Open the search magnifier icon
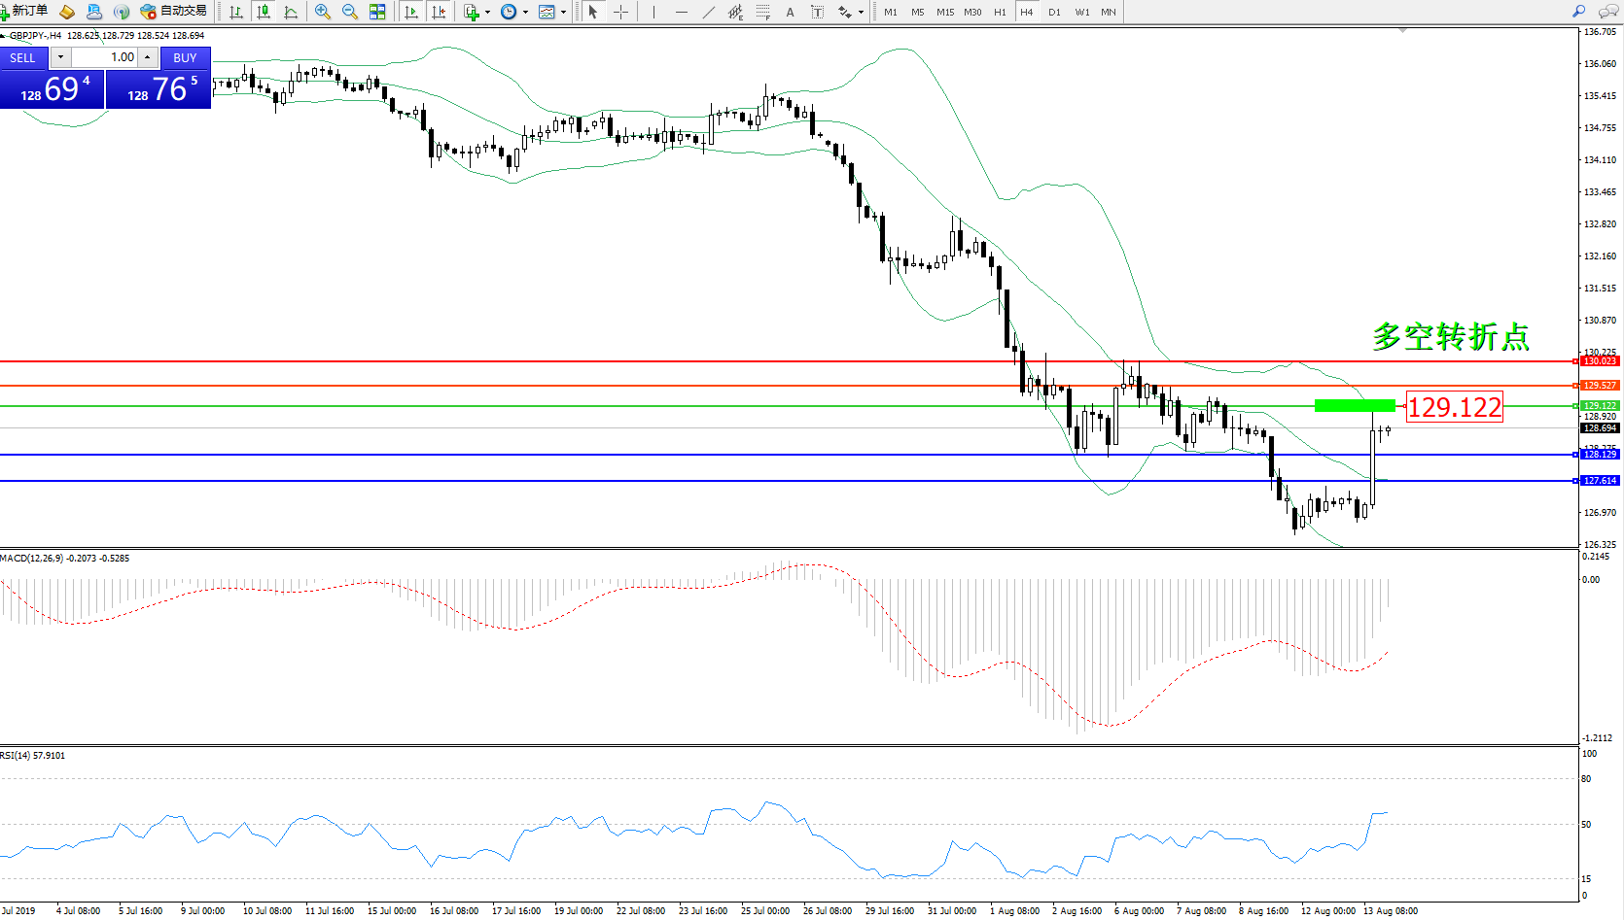The width and height of the screenshot is (1624, 920). (1578, 12)
